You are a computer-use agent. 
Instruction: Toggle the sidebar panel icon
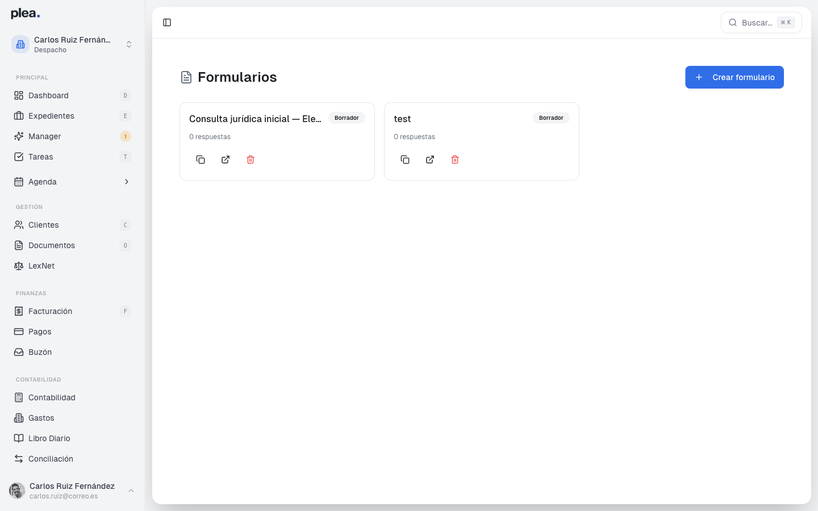pos(167,23)
